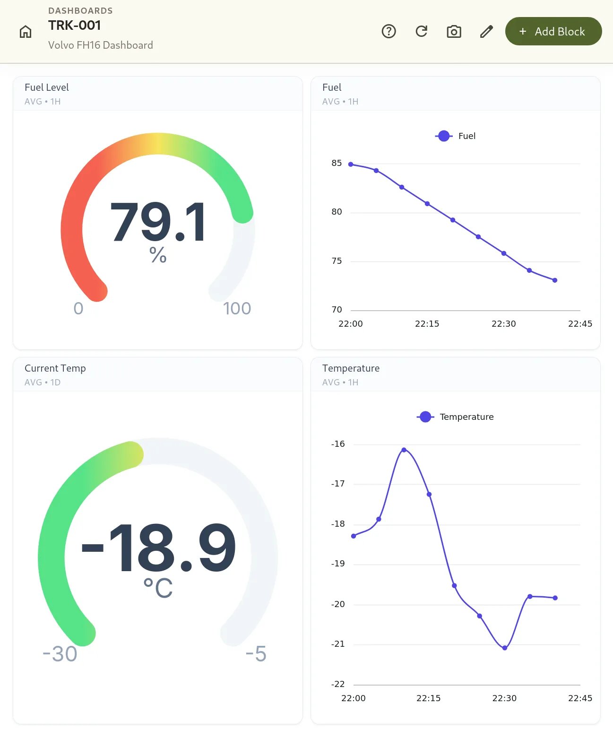This screenshot has height=739, width=613.
Task: Take a dashboard snapshot with camera icon
Action: coord(454,32)
